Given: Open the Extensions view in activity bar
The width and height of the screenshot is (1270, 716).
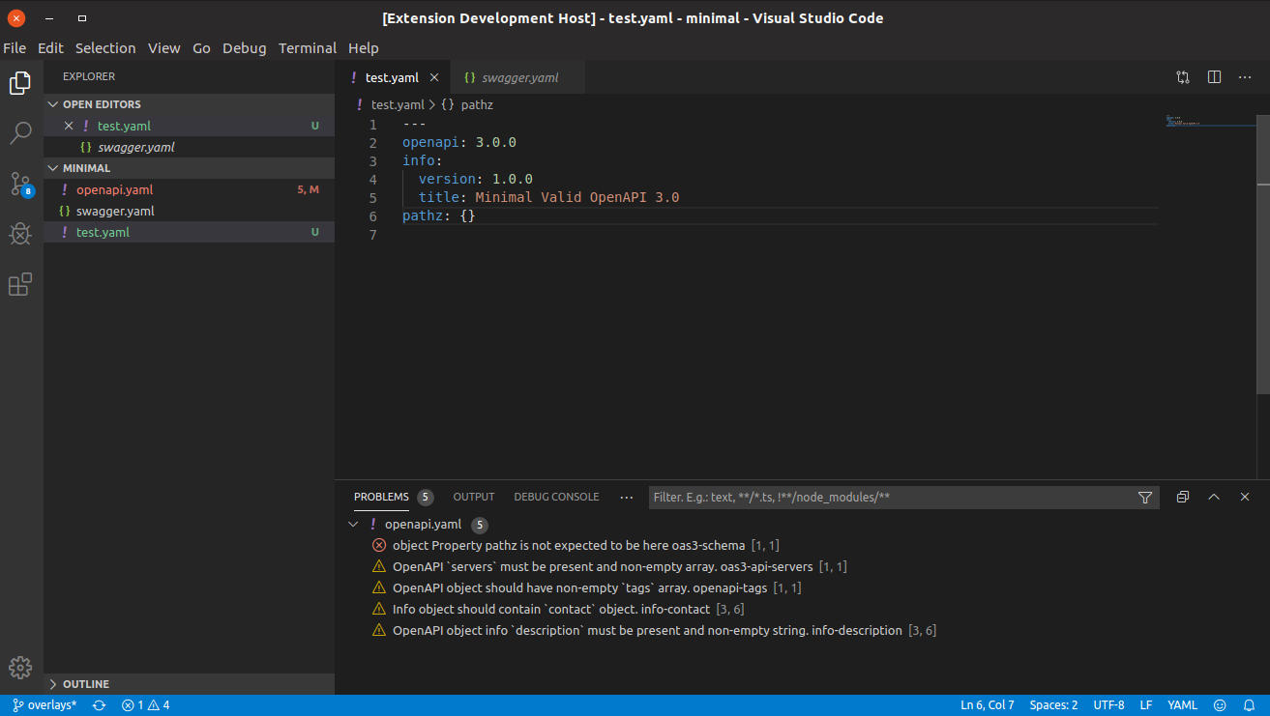Looking at the screenshot, I should 20,284.
